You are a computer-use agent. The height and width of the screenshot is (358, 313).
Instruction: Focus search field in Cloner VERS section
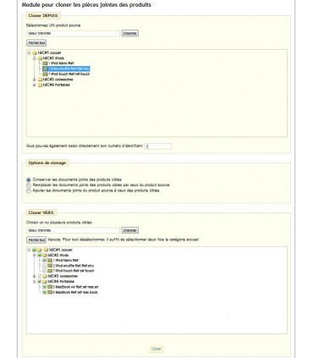coord(74,230)
